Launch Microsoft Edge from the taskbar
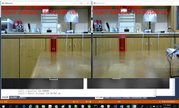 24,106
